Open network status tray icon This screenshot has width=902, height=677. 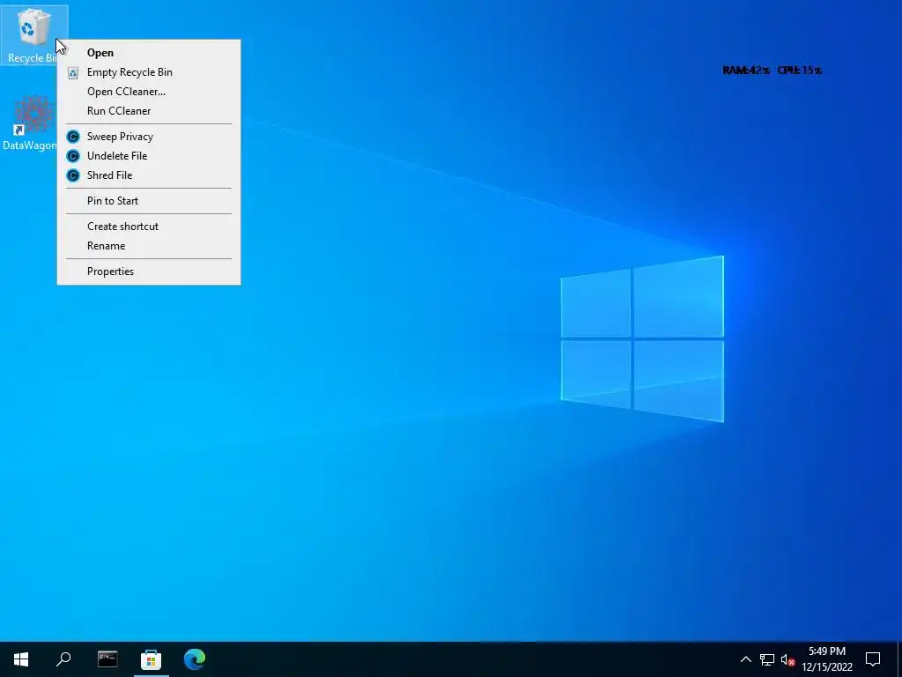[767, 659]
